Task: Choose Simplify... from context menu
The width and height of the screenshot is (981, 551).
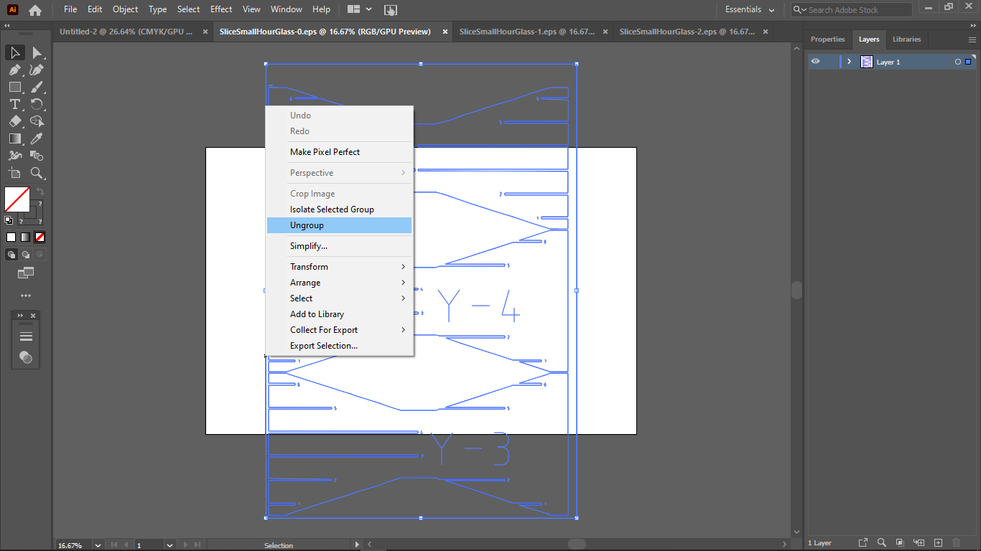Action: click(x=339, y=246)
